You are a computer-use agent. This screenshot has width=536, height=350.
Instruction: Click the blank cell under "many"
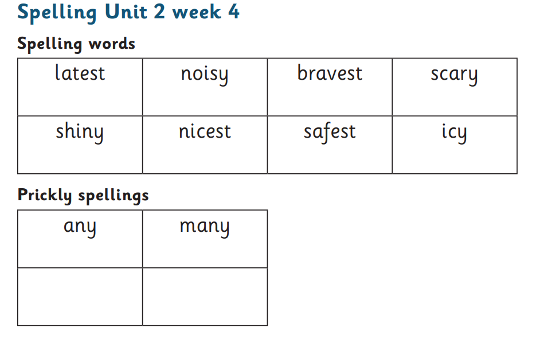coord(205,297)
